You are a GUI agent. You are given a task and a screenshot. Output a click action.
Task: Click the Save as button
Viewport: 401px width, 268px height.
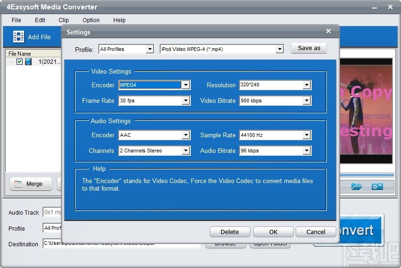tap(309, 48)
